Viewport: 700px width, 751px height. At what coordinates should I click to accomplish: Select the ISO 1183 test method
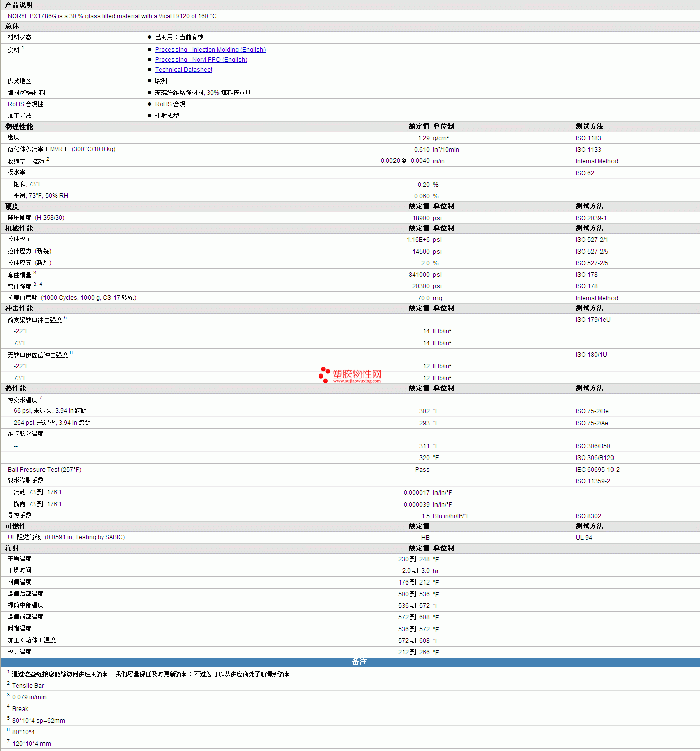pyautogui.click(x=588, y=138)
